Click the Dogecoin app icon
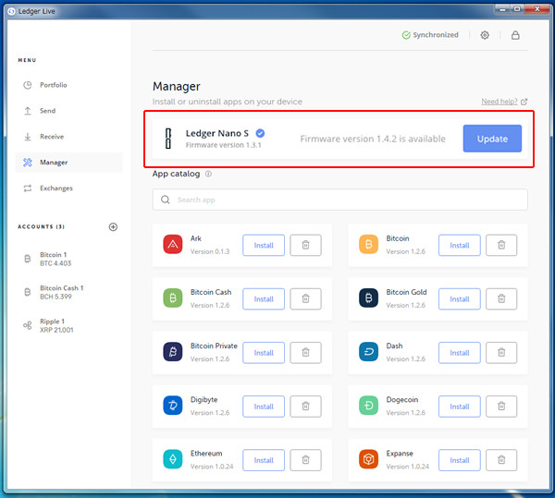Screen dimensions: 555x498 [x=368, y=406]
